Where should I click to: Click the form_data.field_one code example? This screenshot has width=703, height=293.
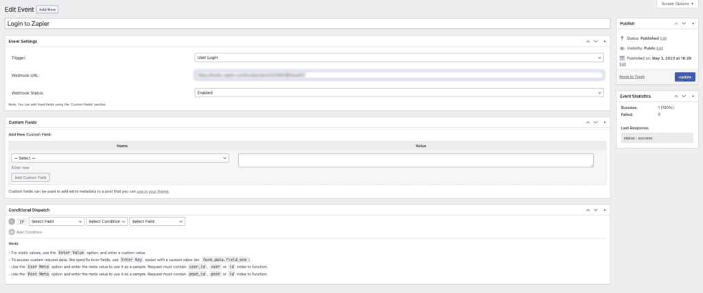pyautogui.click(x=225, y=259)
